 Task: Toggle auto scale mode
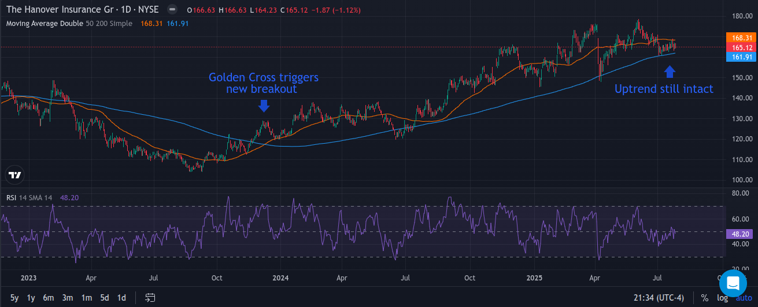point(744,298)
